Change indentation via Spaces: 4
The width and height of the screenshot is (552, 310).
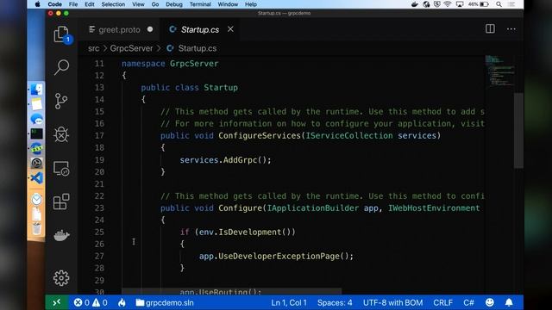point(335,302)
